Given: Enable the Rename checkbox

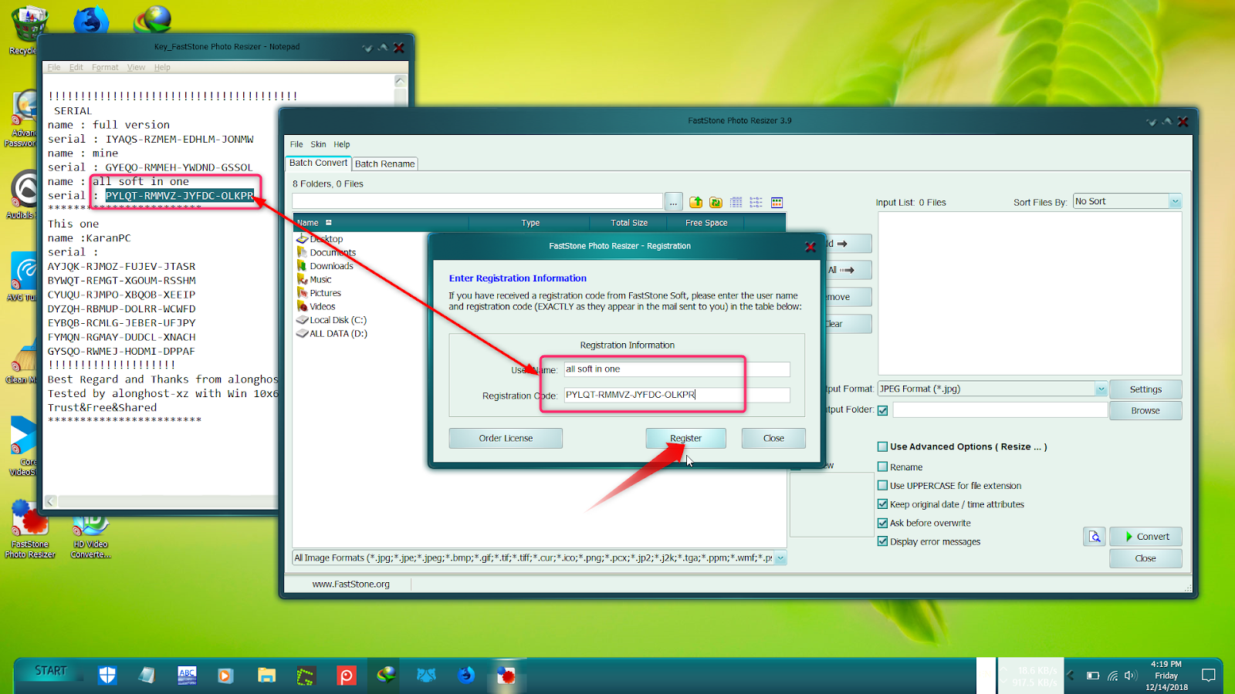Looking at the screenshot, I should [882, 467].
